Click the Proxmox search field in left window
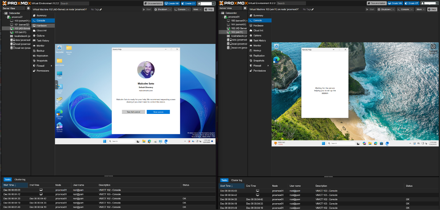This screenshot has height=210, width=440. pos(74,3)
